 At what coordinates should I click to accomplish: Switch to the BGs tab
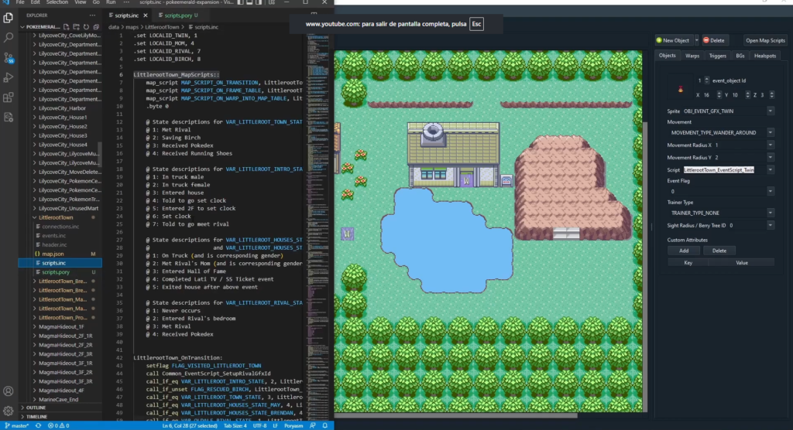740,56
